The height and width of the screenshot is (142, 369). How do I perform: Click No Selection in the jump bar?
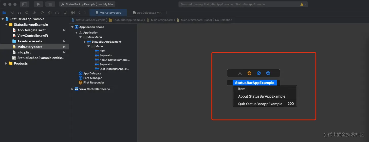click(224, 20)
